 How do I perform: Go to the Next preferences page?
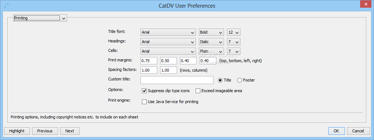point(70,131)
